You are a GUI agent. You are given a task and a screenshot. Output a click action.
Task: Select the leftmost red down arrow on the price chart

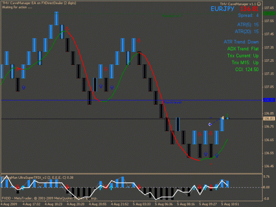(x=17, y=69)
